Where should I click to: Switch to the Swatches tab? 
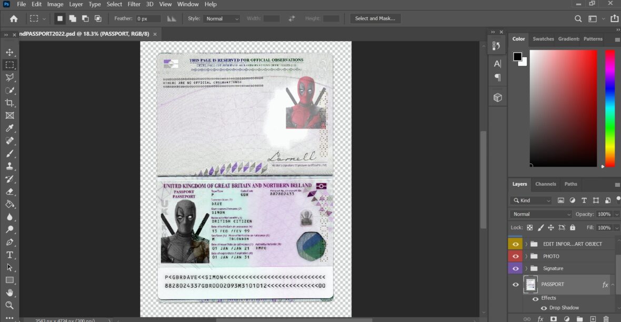click(x=543, y=39)
